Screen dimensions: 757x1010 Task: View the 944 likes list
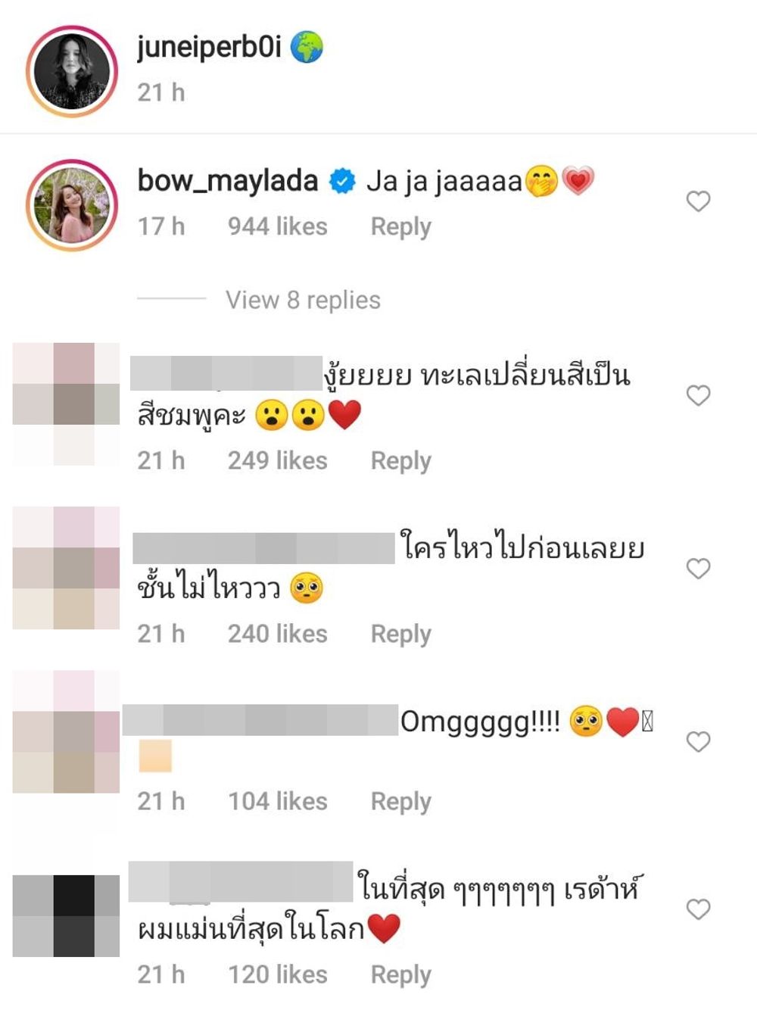coord(278,226)
